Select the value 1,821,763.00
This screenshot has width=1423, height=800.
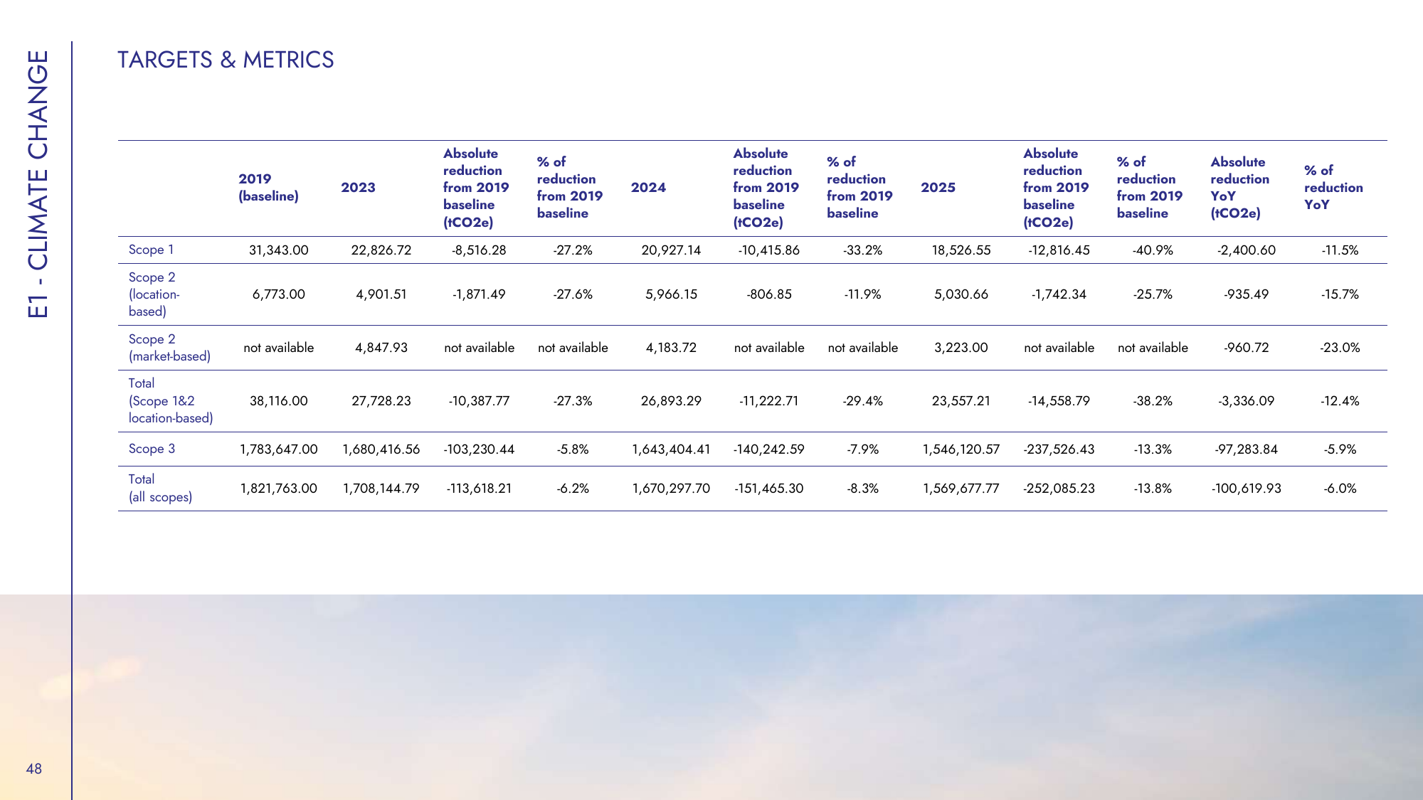tap(279, 489)
